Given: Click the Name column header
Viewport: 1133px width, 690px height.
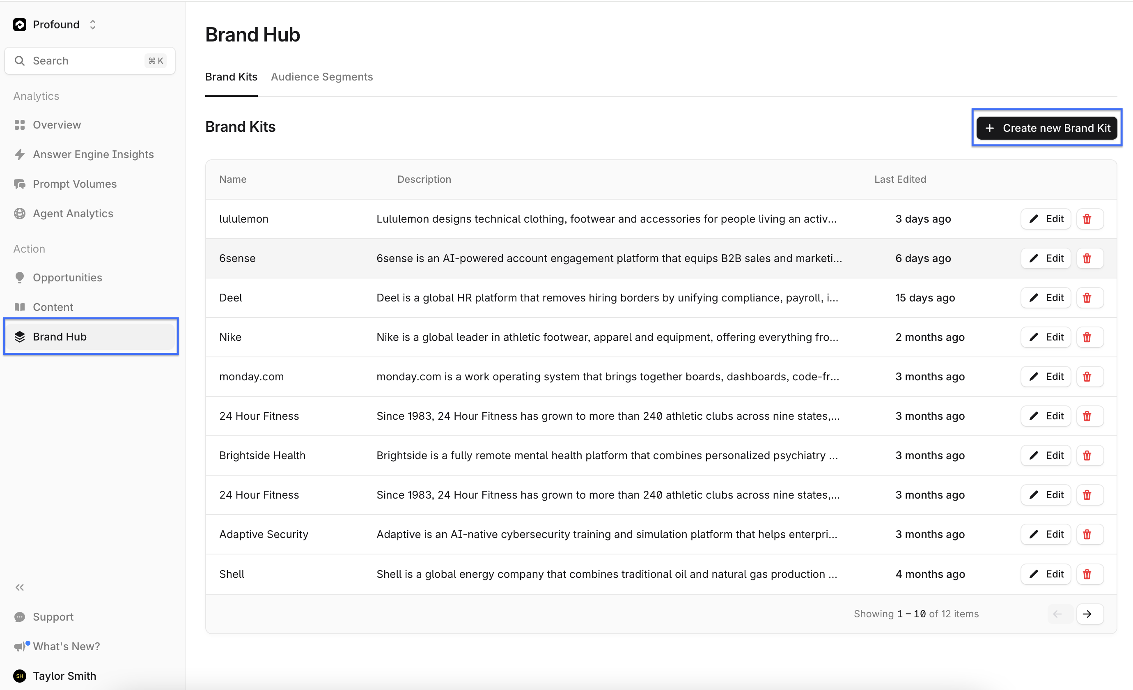Looking at the screenshot, I should [233, 179].
